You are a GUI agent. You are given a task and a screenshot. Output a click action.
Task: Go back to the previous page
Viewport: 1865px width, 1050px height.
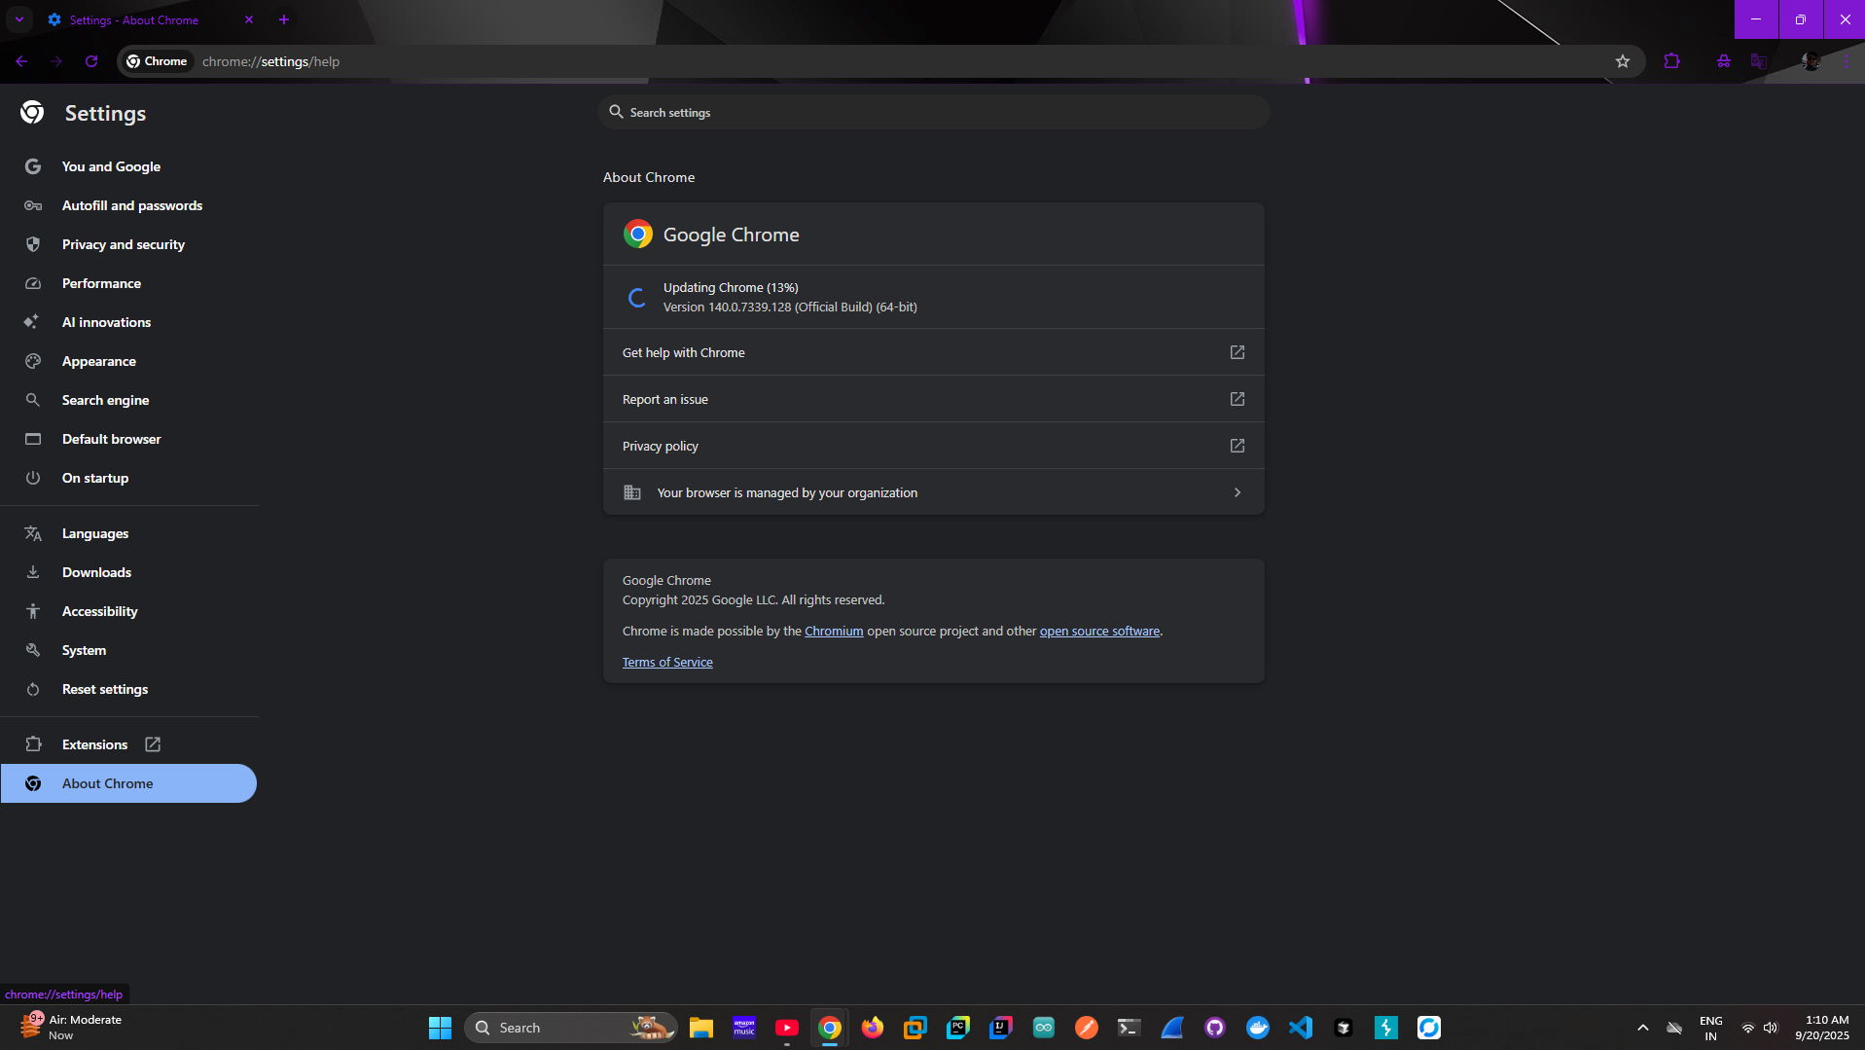[x=21, y=61]
